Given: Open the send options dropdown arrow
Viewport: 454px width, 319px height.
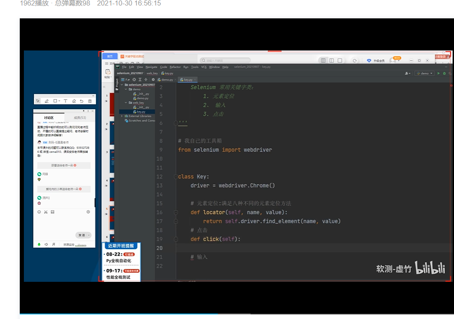Looking at the screenshot, I should (89, 235).
